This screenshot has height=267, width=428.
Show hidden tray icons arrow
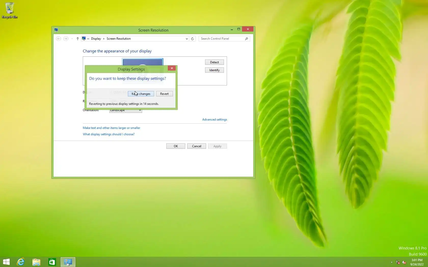392,262
